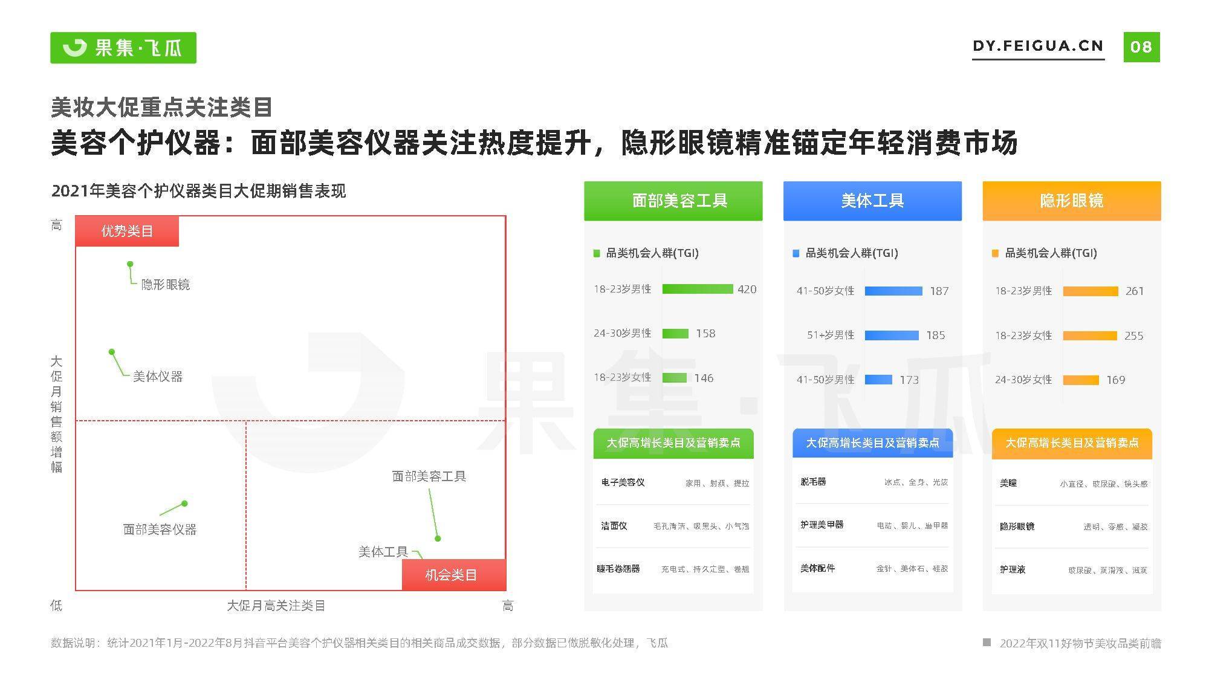Viewport: 1209px width, 680px height.
Task: Click the 24-30岁女性 orange bar valued 169
Action: tap(1081, 380)
